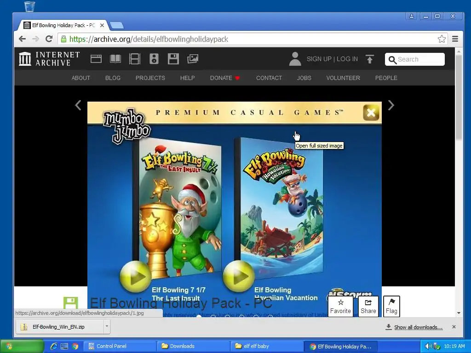The width and height of the screenshot is (471, 353).
Task: Click the yellow X on game banner
Action: pyautogui.click(x=371, y=113)
